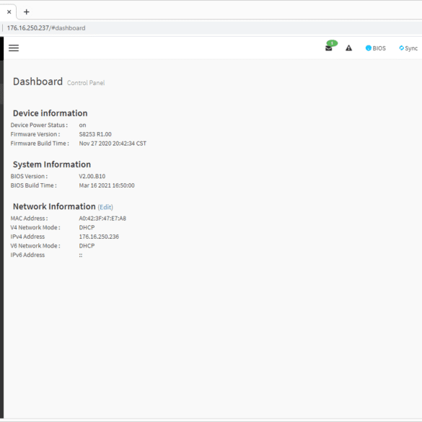The image size is (422, 422).
Task: Click the Sync button
Action: pyautogui.click(x=408, y=48)
